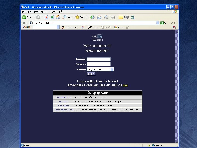Image resolution: width=197 pixels, height=148 pixels.
Task: Click the page scrollbar down arrow
Action: (x=177, y=141)
